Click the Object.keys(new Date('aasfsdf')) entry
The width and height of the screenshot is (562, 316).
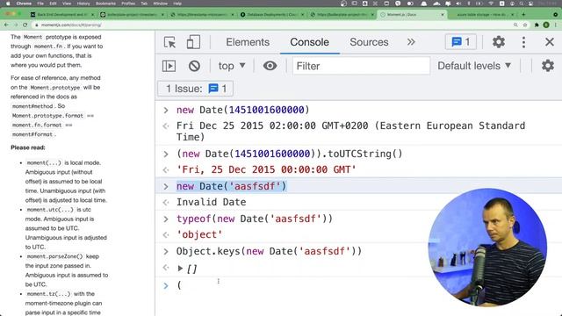click(x=269, y=251)
